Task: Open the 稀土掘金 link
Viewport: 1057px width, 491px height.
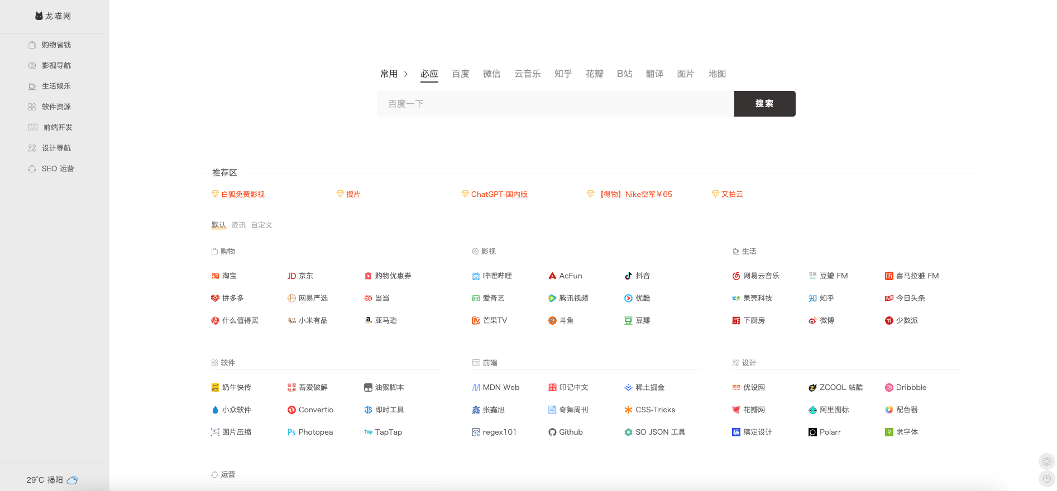Action: point(650,387)
